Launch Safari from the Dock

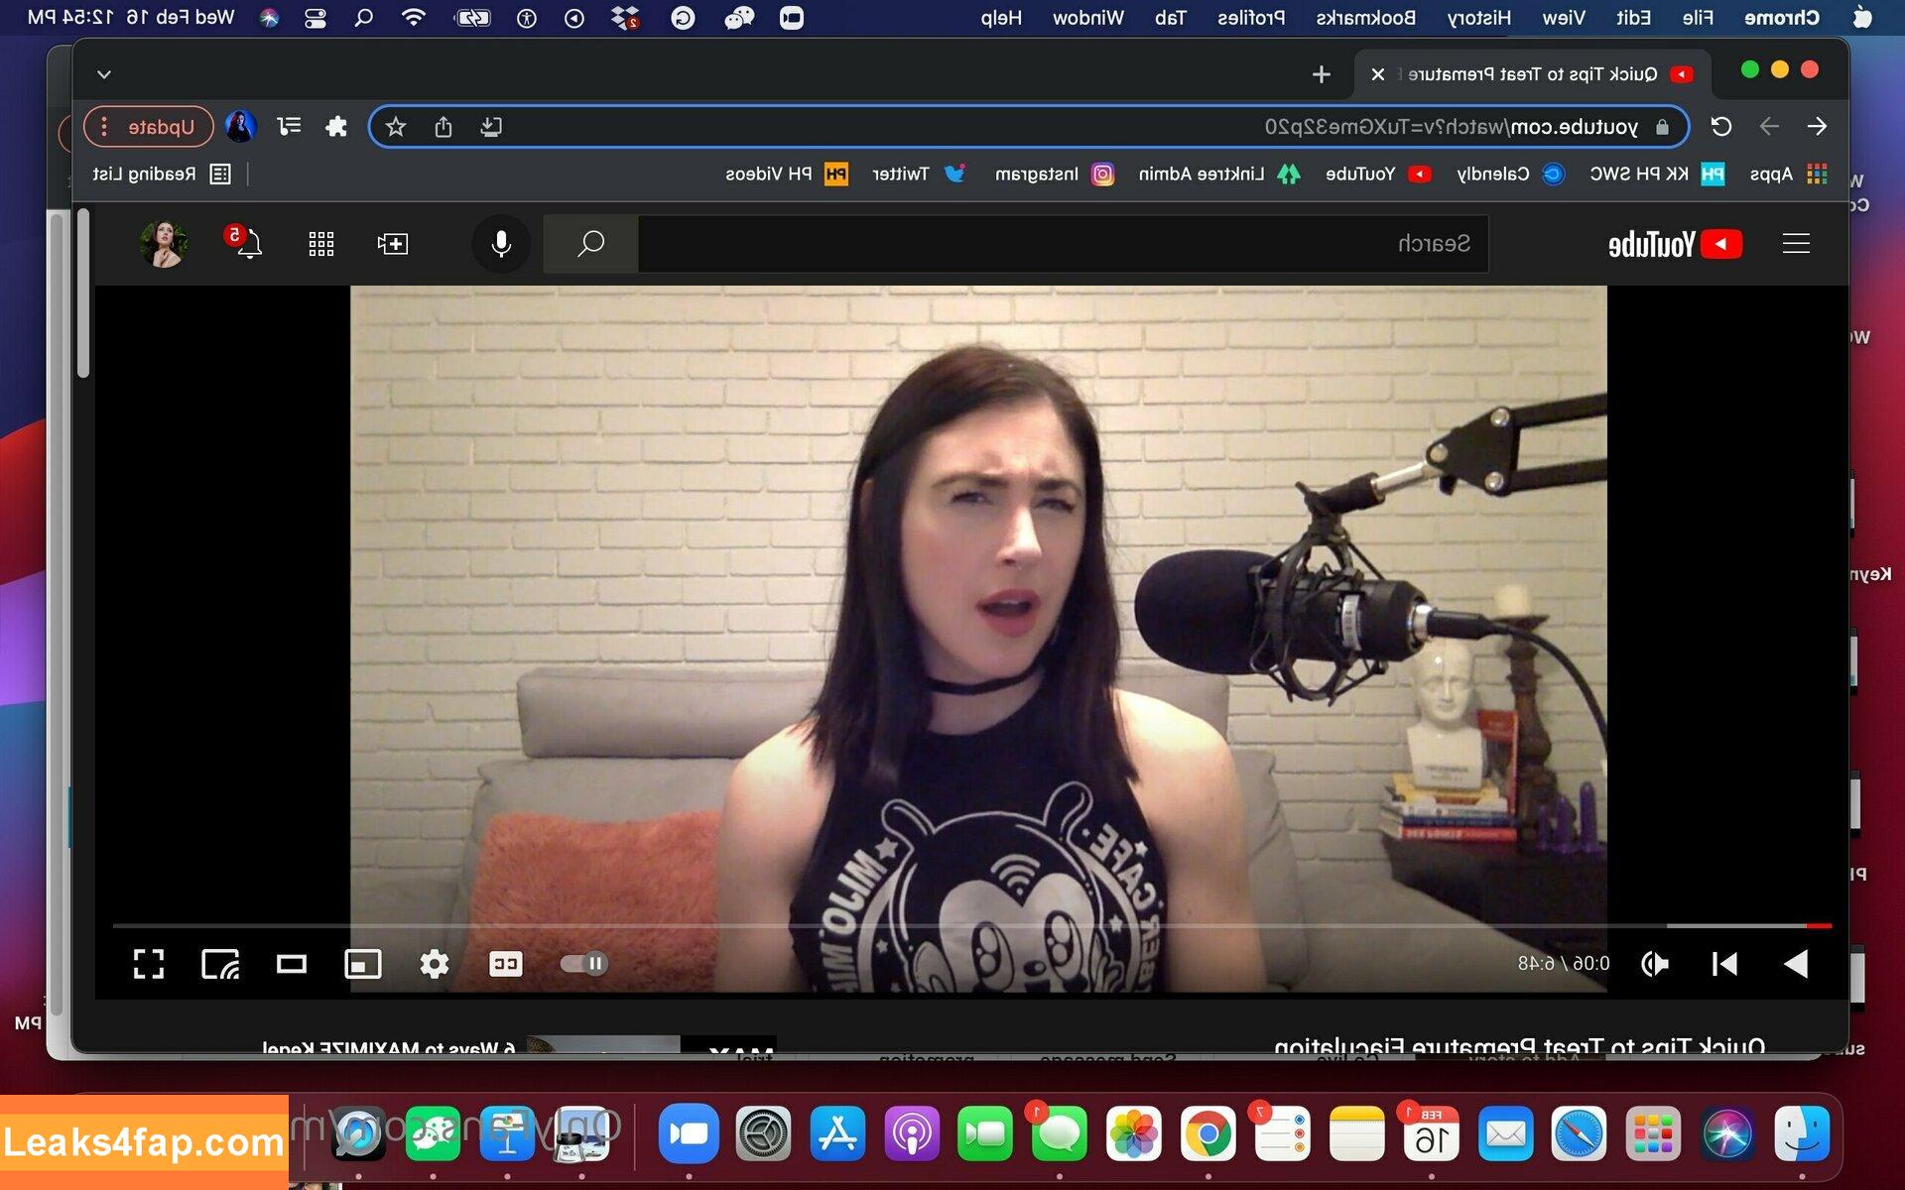[1579, 1133]
